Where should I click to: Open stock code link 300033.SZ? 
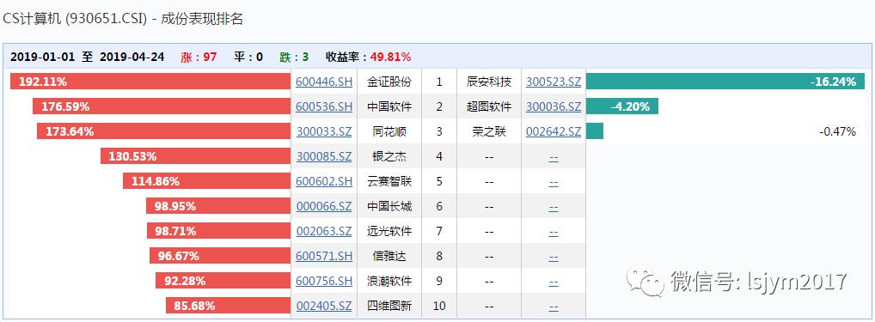[324, 131]
